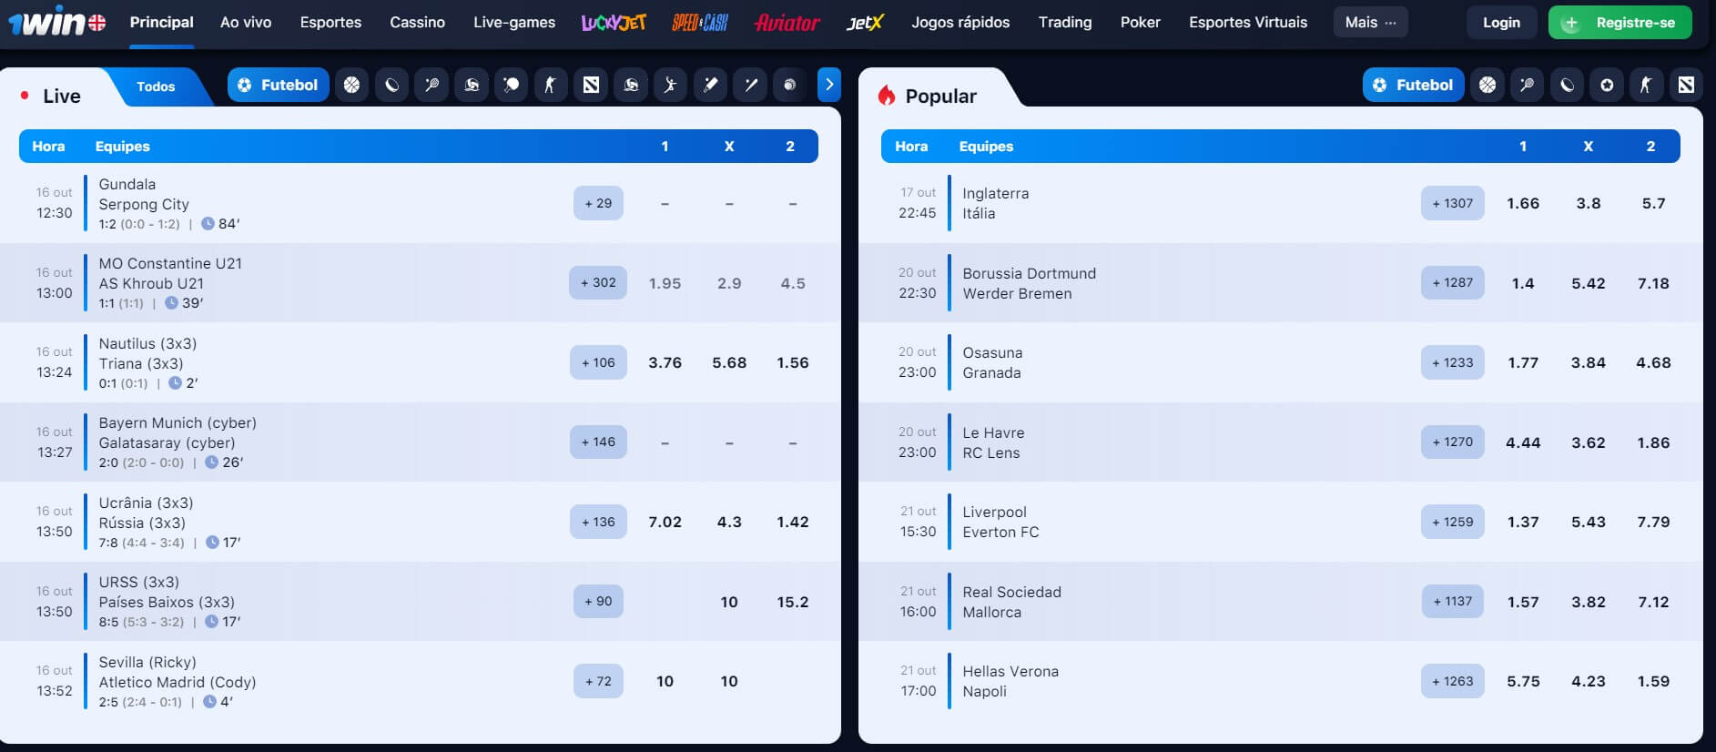Pick draw odds 5.42 for Dortmund match
This screenshot has width=1716, height=752.
point(1588,283)
